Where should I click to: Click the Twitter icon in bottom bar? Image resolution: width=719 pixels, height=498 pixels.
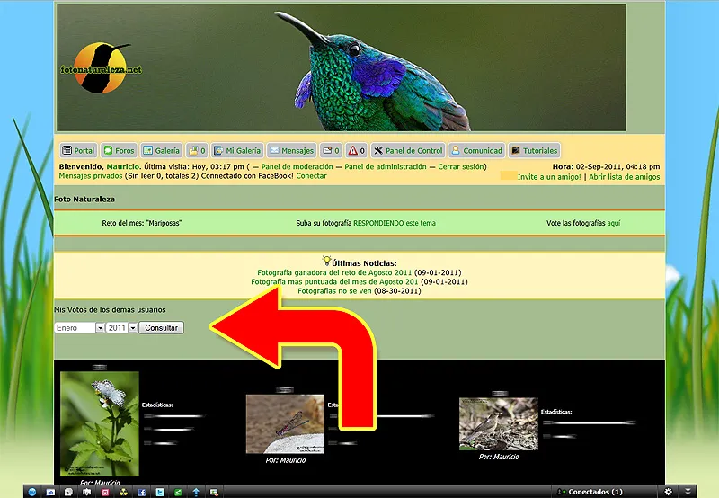point(160,492)
